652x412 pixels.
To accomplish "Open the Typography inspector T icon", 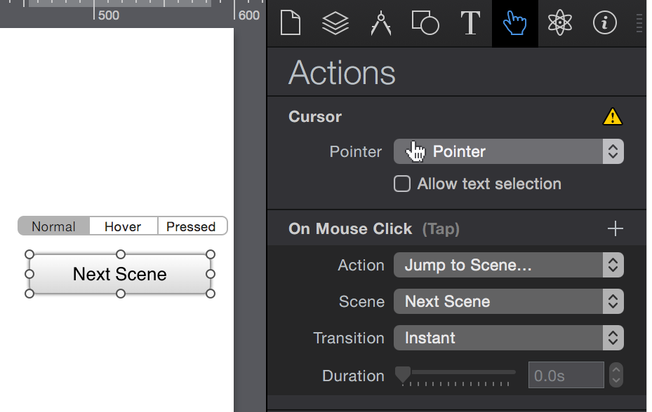I will [x=470, y=23].
